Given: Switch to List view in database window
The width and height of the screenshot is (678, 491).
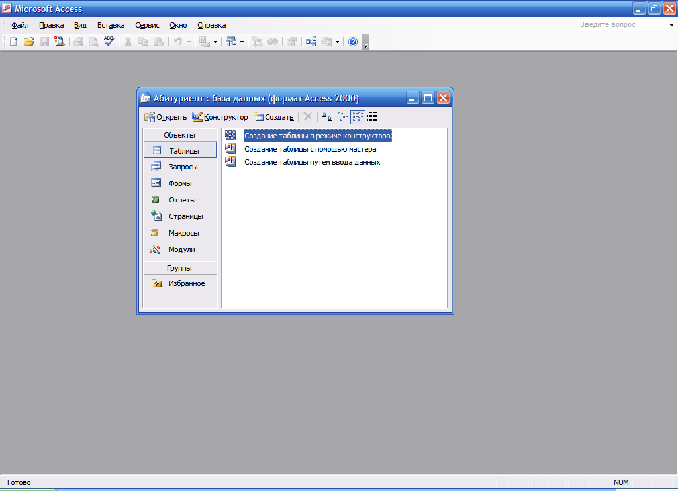Looking at the screenshot, I should point(358,116).
